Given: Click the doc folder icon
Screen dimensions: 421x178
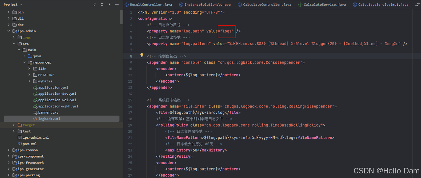Looking at the screenshot, I should point(14,25).
